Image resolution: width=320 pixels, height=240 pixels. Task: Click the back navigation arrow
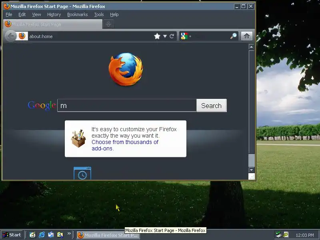(10, 36)
